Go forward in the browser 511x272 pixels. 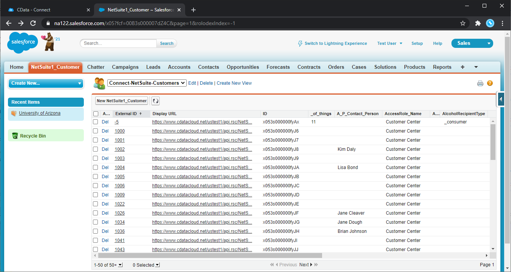pyautogui.click(x=21, y=23)
